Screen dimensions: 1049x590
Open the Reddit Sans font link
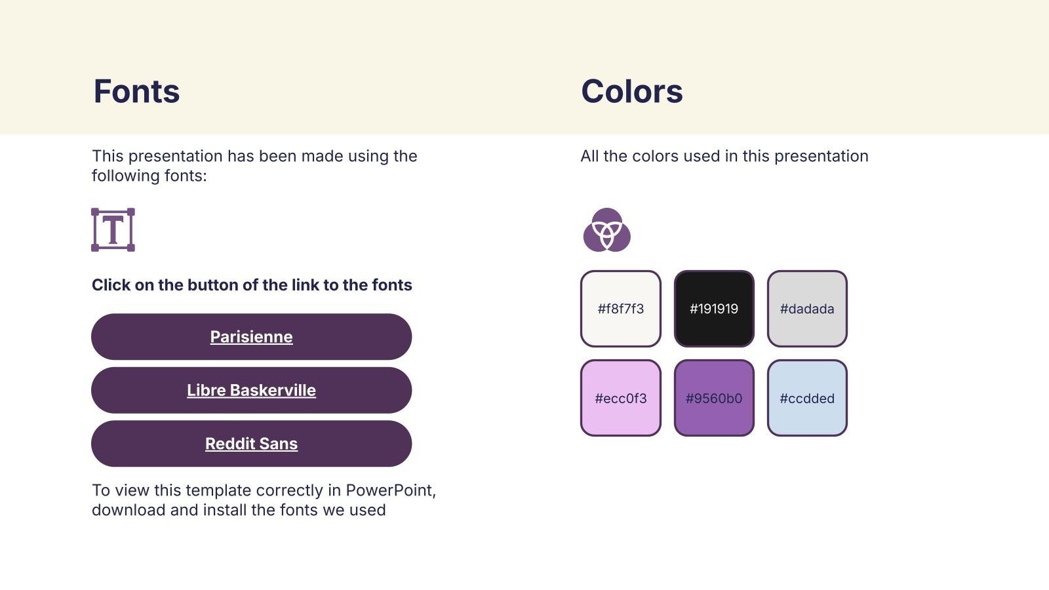pyautogui.click(x=251, y=444)
